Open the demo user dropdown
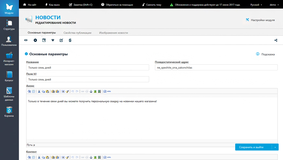Viewport: 283px width, 160px height. coord(274,5)
